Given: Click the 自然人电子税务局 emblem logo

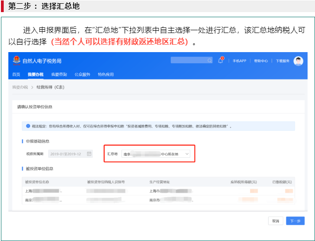Looking at the screenshot, I should point(17,60).
